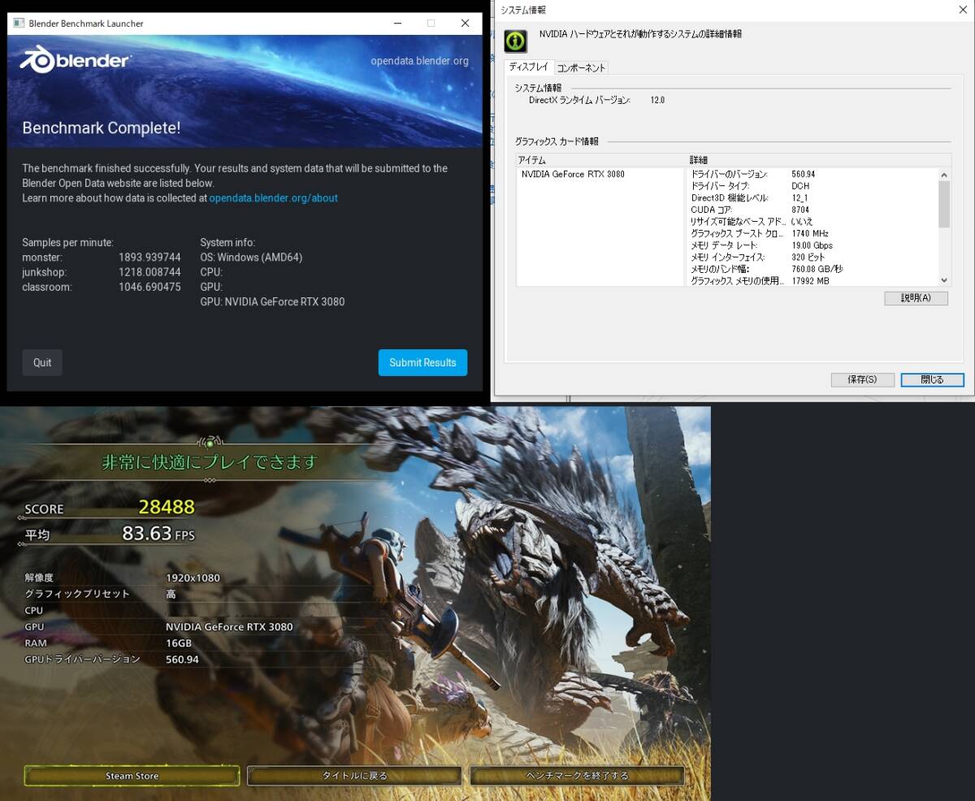Click the monster score 1893.939744
Screen dimensions: 975x801
[x=149, y=258]
